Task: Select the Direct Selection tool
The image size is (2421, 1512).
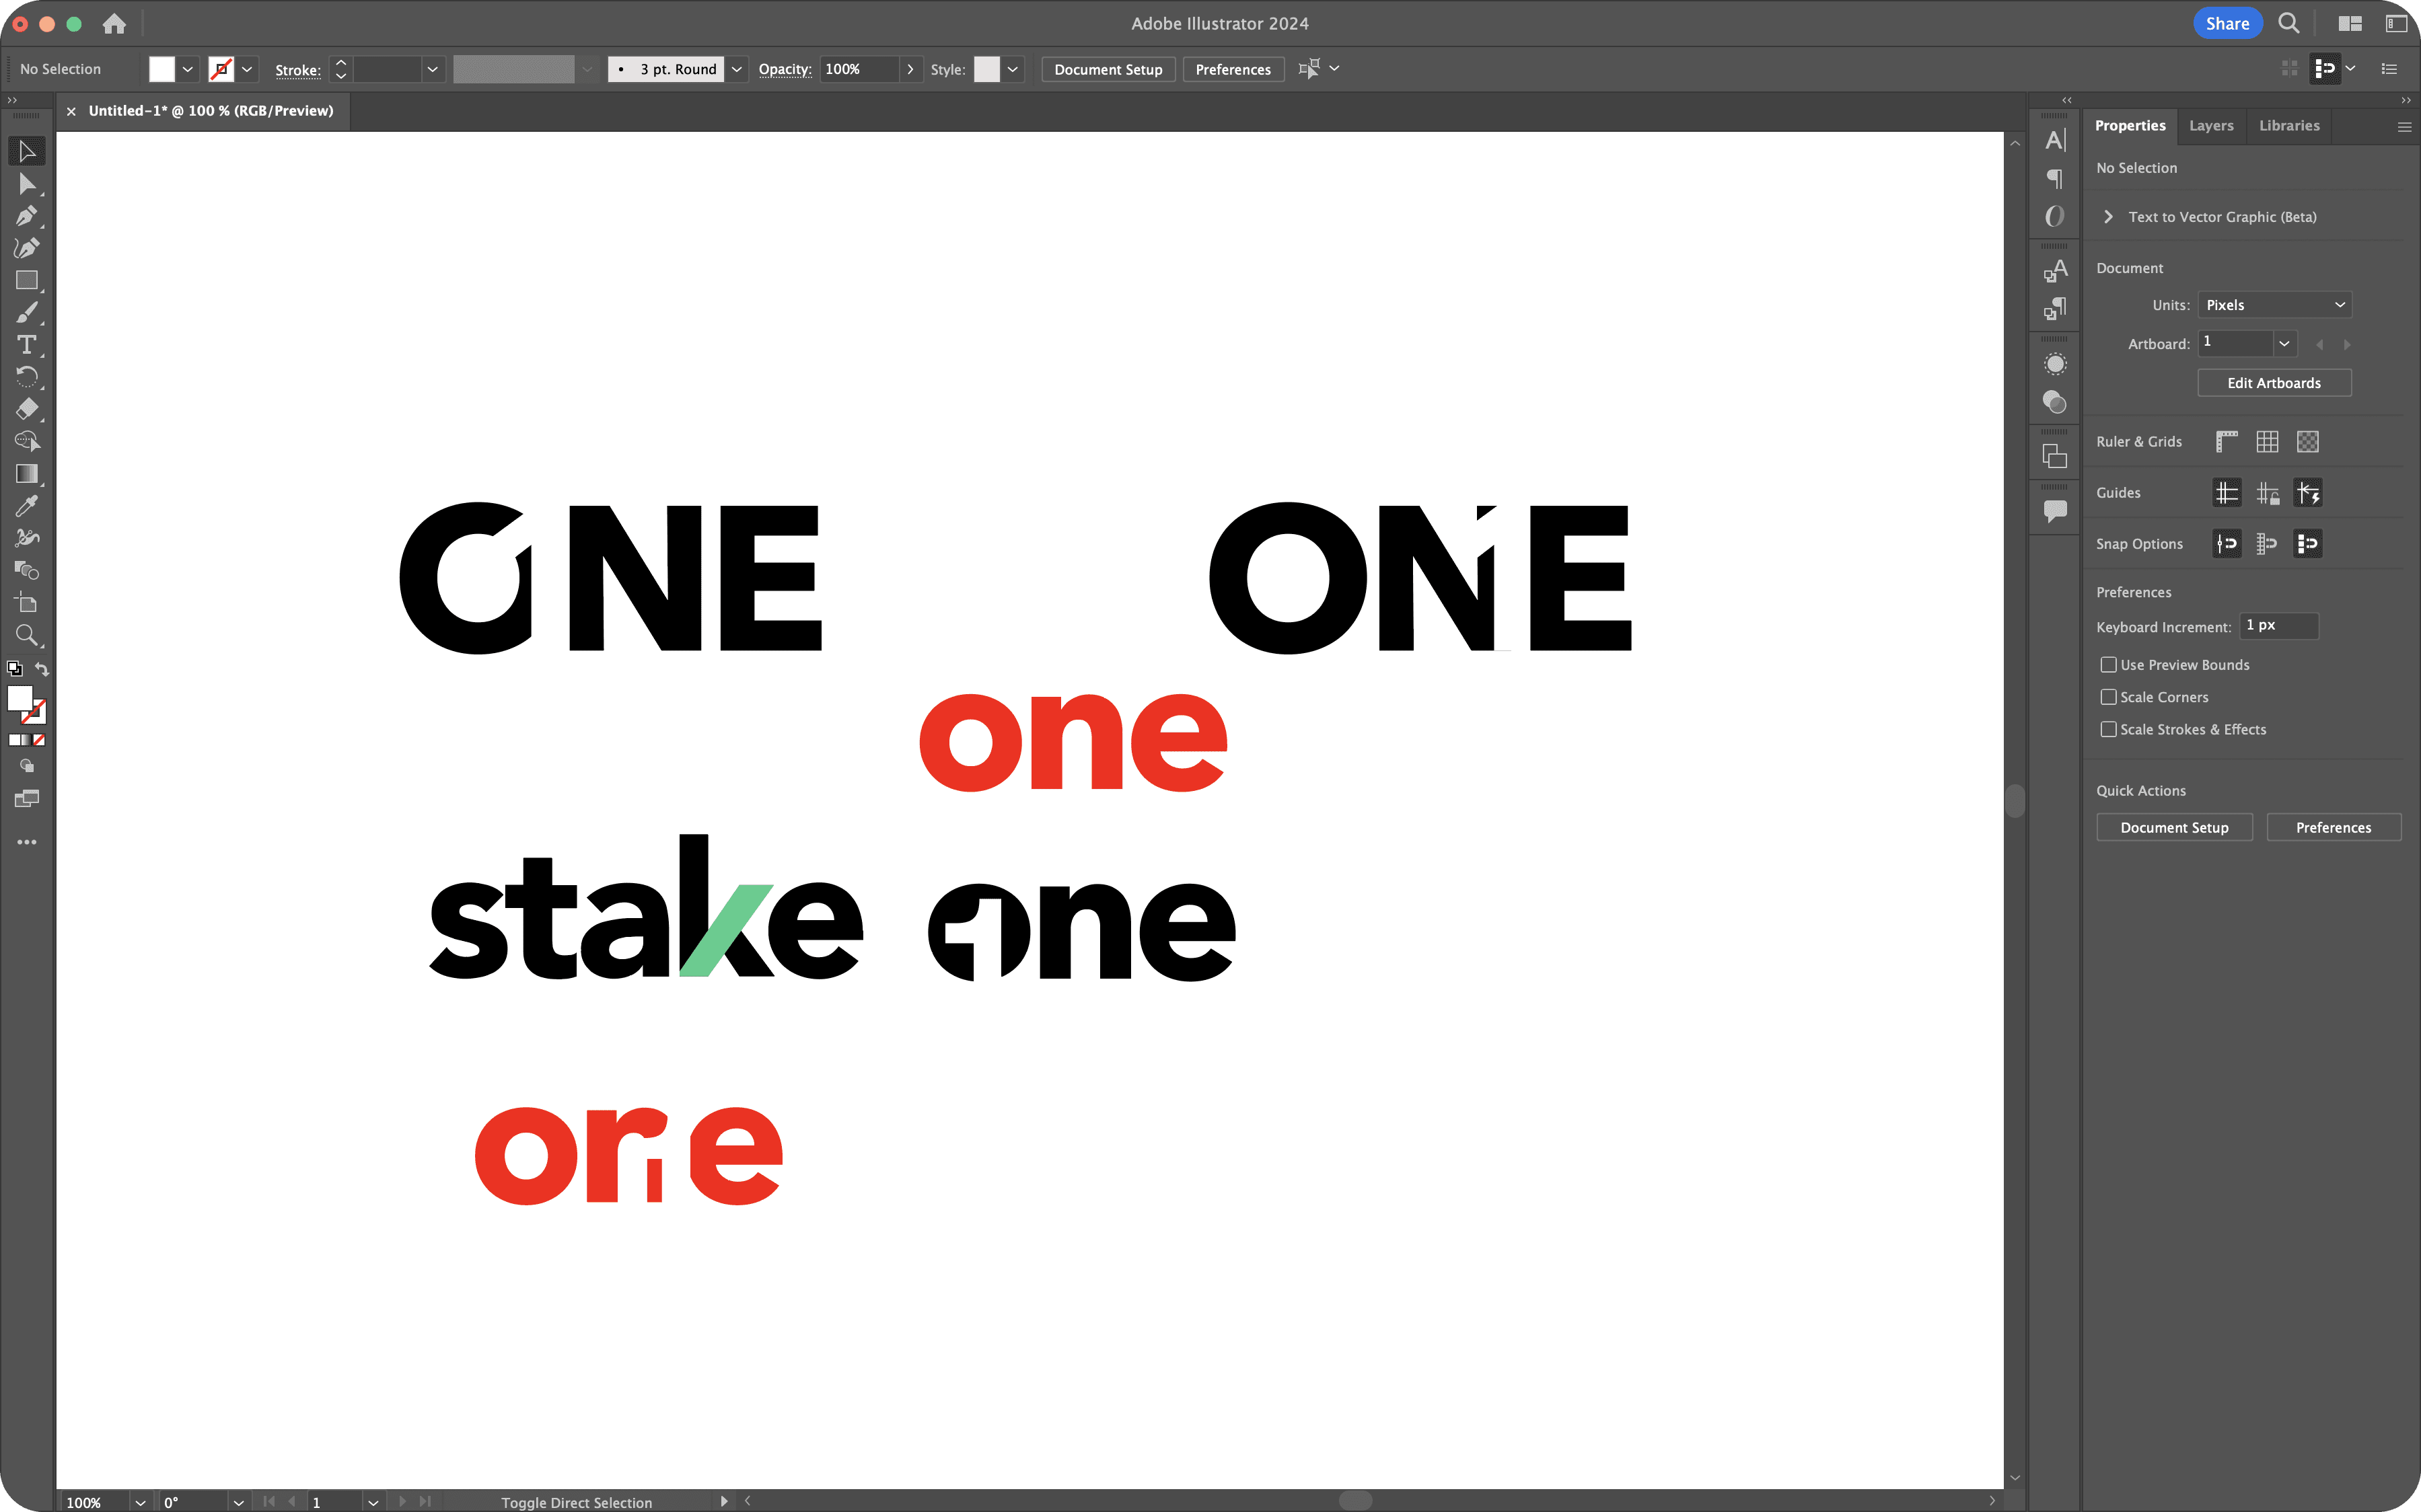Action: click(27, 184)
